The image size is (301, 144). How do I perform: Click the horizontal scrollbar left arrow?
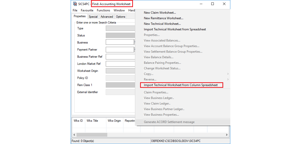click(x=74, y=135)
